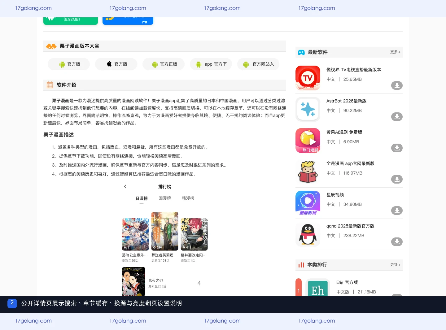The height and width of the screenshot is (330, 446).
Task: Open the qqhd 2025最新版官方版 link
Action: pyautogui.click(x=350, y=226)
